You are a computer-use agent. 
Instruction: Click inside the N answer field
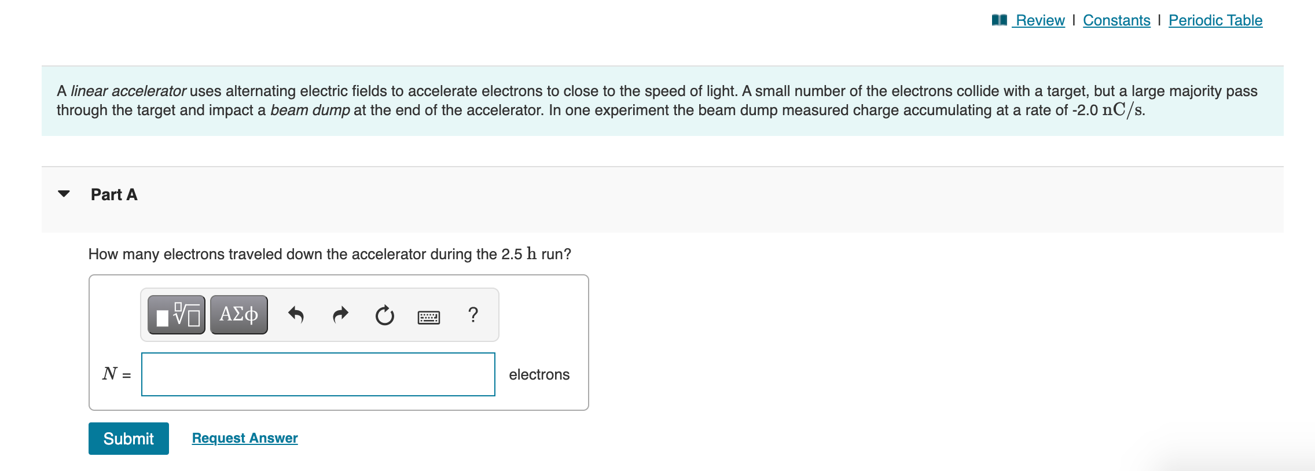318,374
